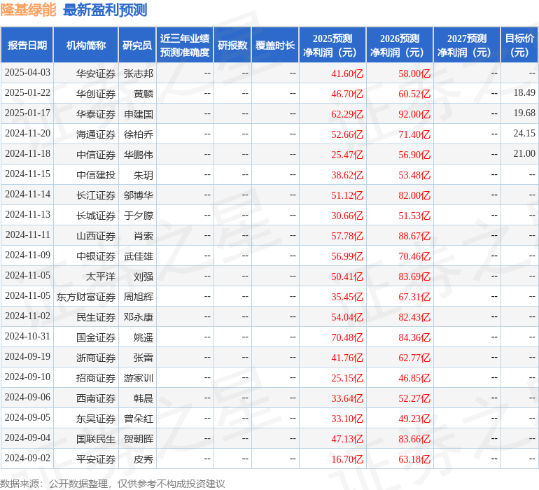Select the date 2025-04-03

27,73
